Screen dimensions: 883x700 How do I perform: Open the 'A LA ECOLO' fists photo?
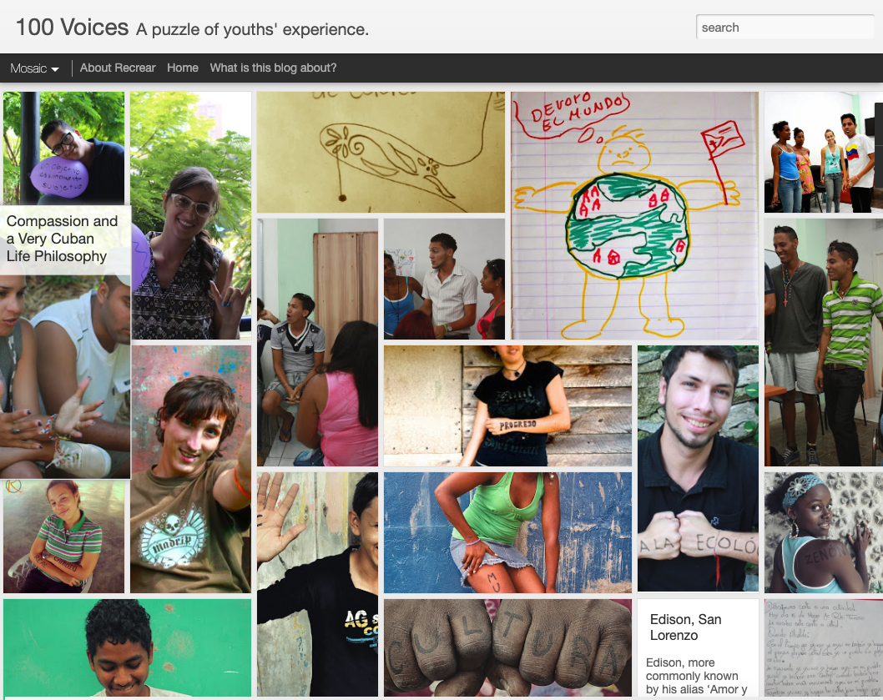point(698,469)
